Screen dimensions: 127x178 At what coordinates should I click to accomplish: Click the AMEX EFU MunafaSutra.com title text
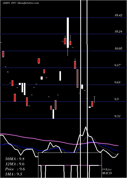click(x=21, y=3)
